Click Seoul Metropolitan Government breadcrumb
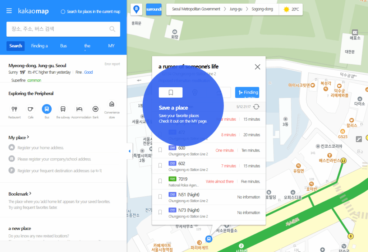This screenshot has width=368, height=252. (196, 9)
